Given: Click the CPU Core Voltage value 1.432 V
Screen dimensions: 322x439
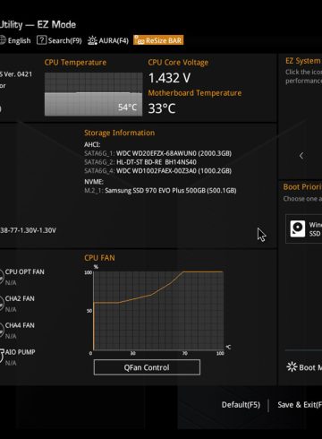Looking at the screenshot, I should [169, 78].
